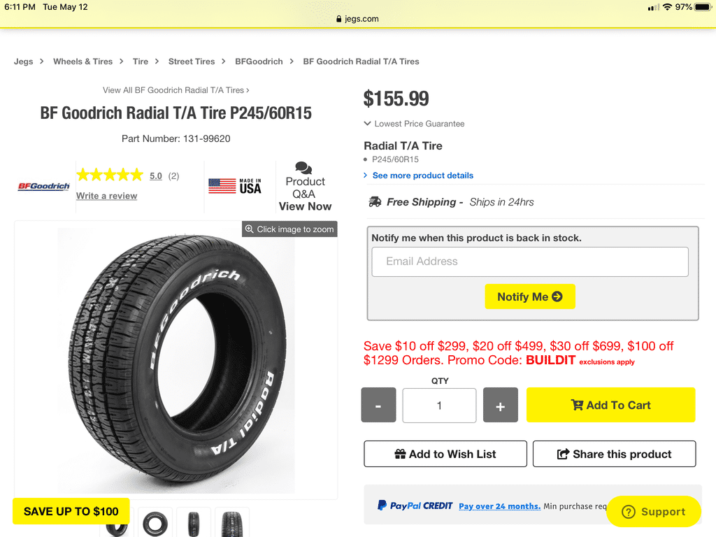Decrease quantity with minus button
This screenshot has height=537, width=716.
click(x=378, y=406)
